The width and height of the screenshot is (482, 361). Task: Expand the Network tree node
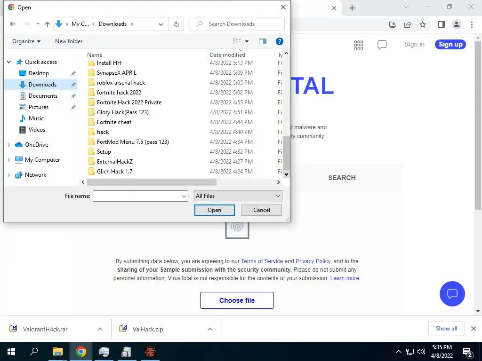pyautogui.click(x=9, y=175)
